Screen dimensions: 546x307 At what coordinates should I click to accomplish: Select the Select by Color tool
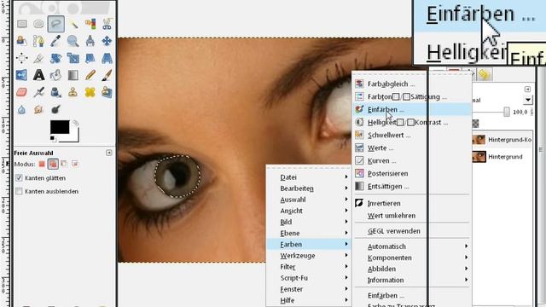click(90, 24)
